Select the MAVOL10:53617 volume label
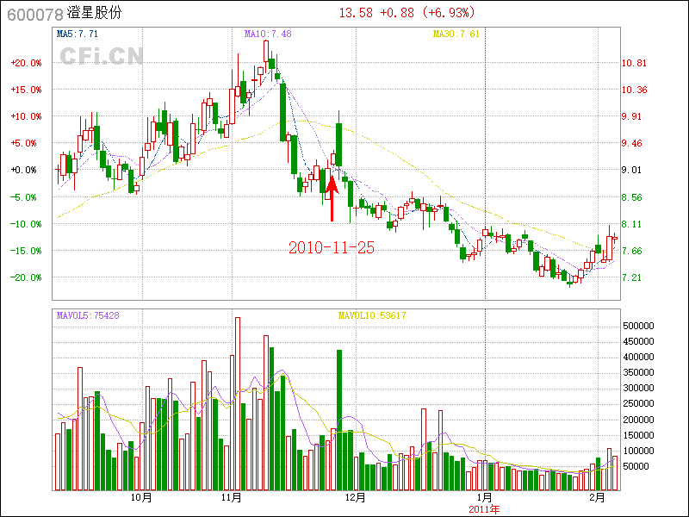This screenshot has height=517, width=689. (x=372, y=315)
